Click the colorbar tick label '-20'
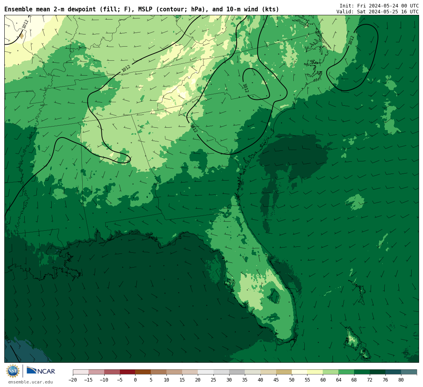The image size is (423, 387). click(73, 380)
